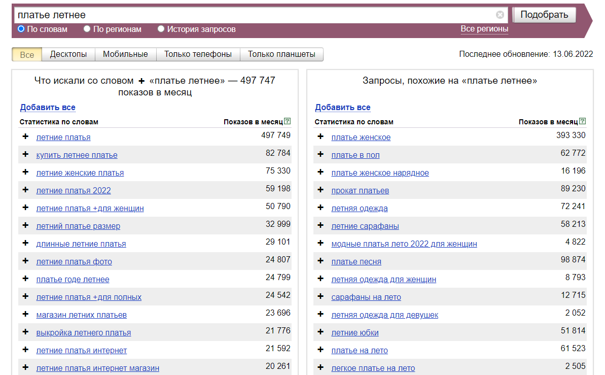This screenshot has width=605, height=375.
Task: Add 'летние сарафаны' using its plus icon
Action: tap(320, 225)
